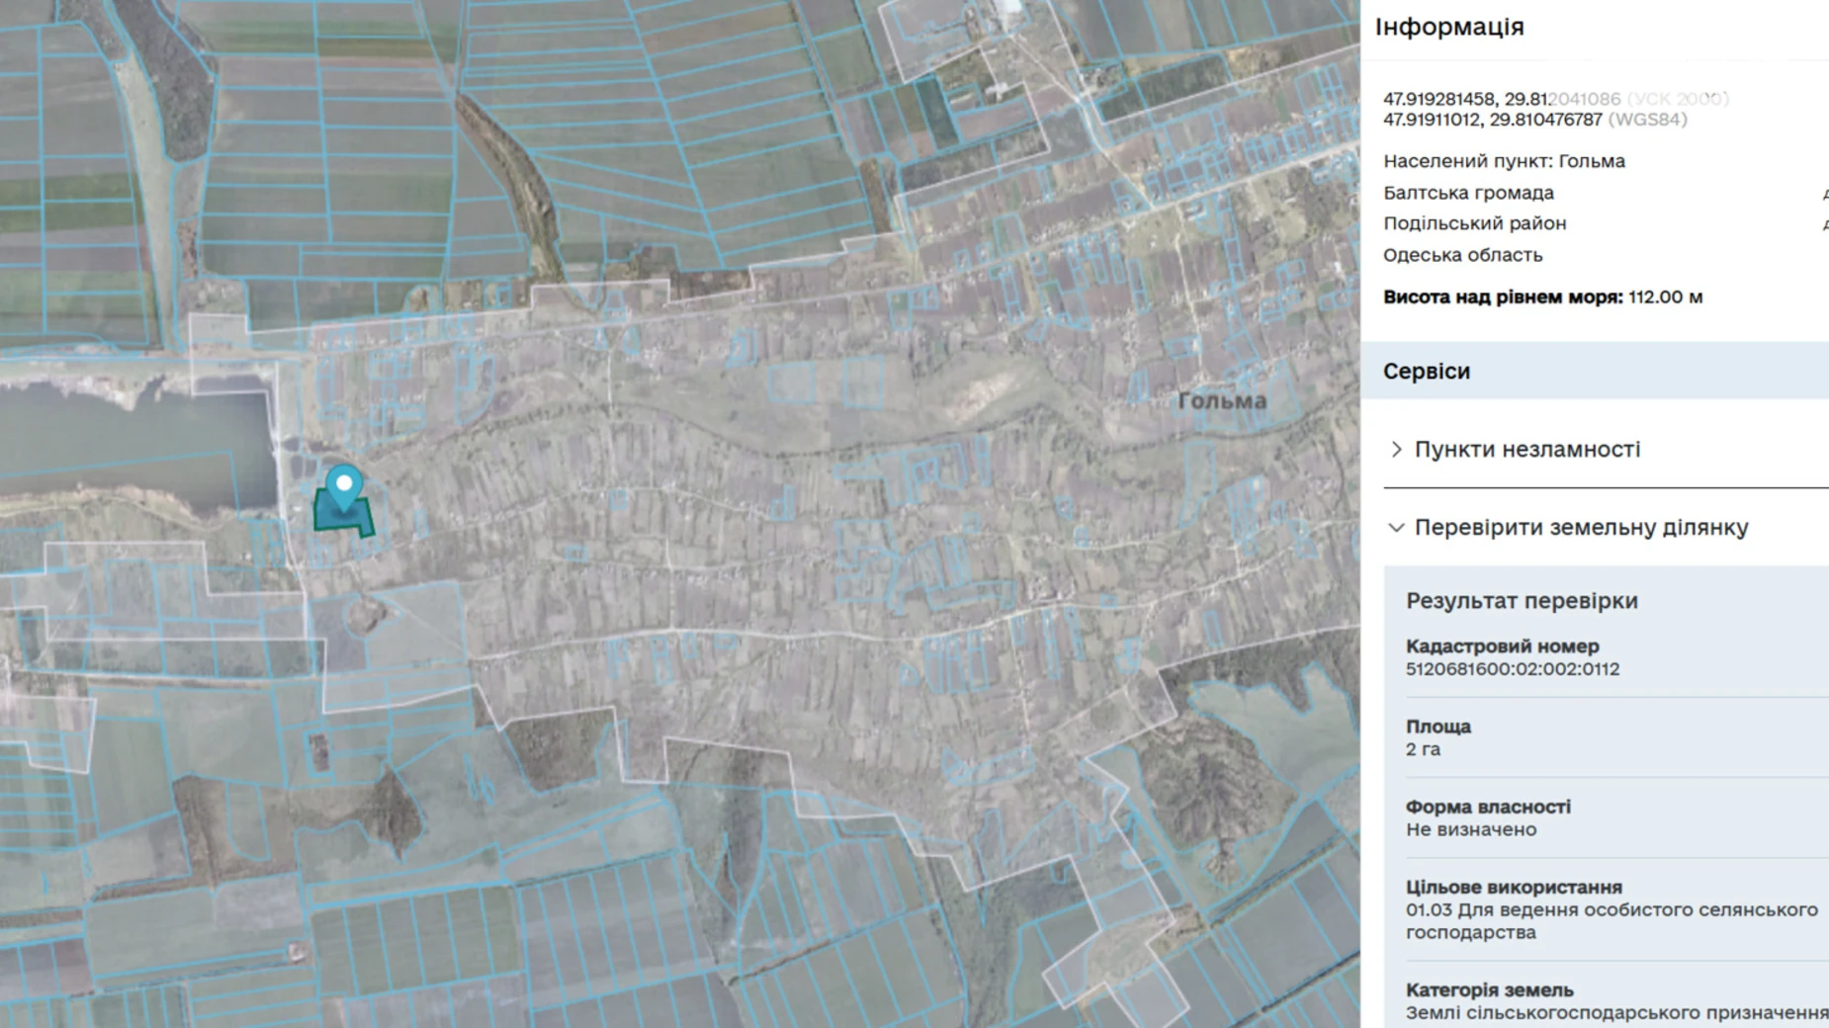Image resolution: width=1829 pixels, height=1028 pixels.
Task: Click the Інформація panel heading
Action: (x=1448, y=27)
